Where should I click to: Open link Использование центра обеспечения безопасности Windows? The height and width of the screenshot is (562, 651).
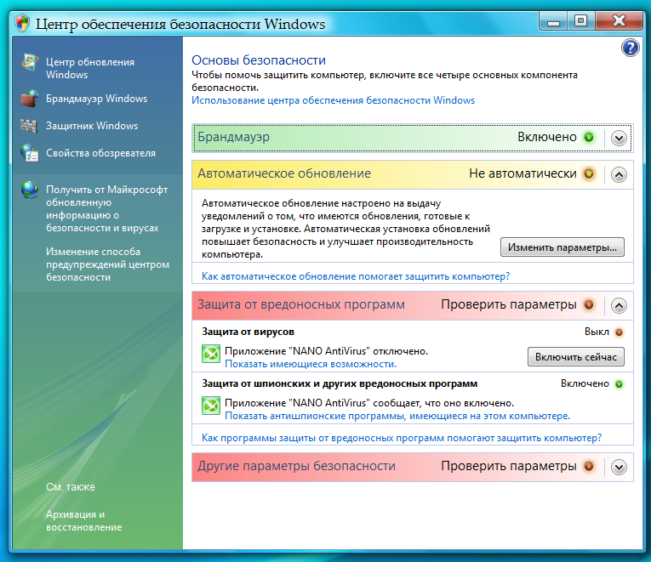(333, 100)
